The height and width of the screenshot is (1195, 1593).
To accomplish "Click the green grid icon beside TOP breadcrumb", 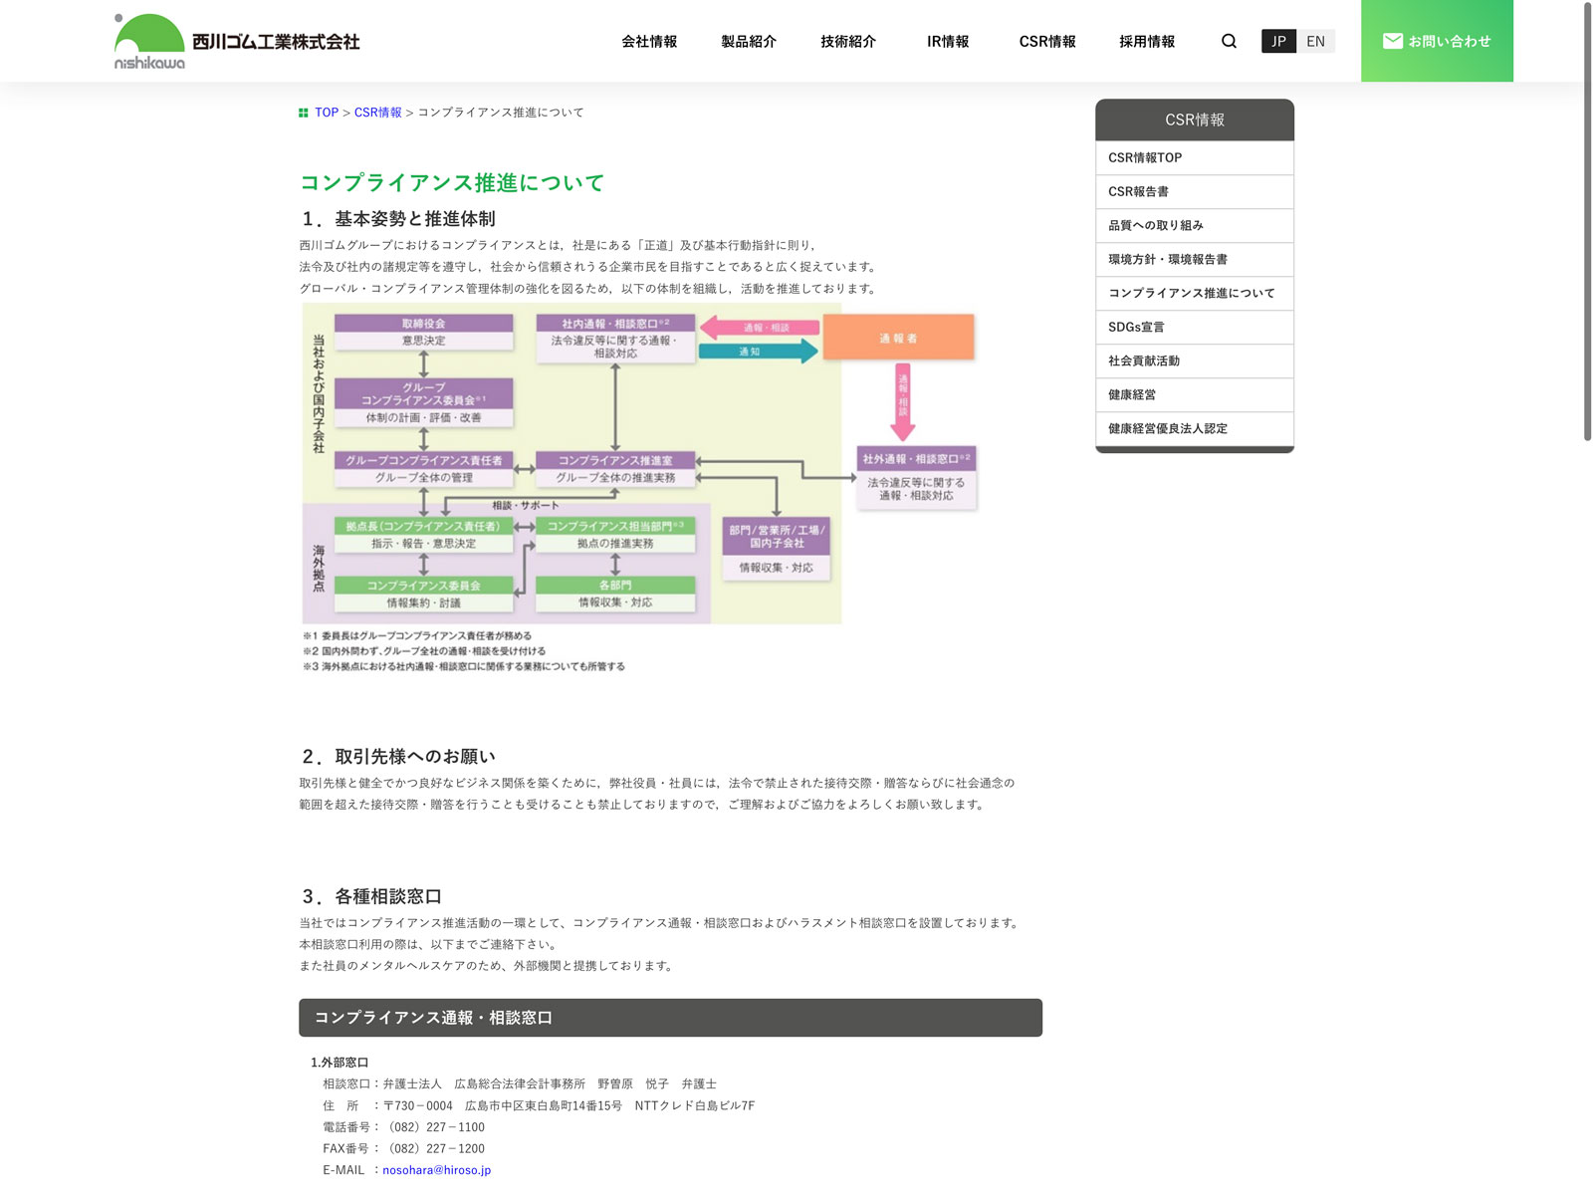I will click(x=304, y=113).
